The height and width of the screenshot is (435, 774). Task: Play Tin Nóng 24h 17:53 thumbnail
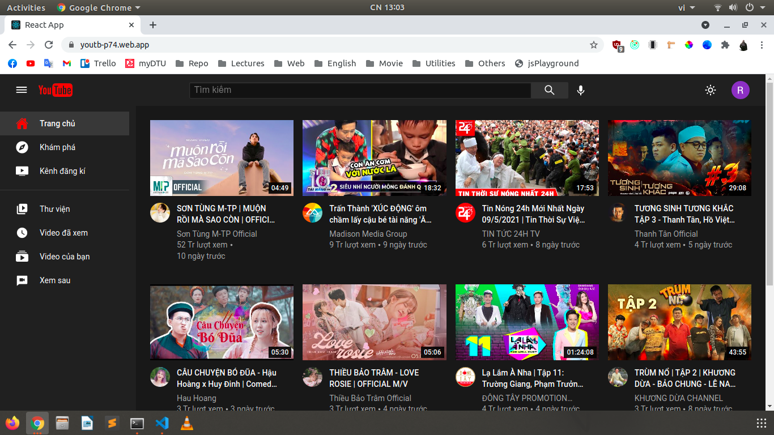coord(527,158)
